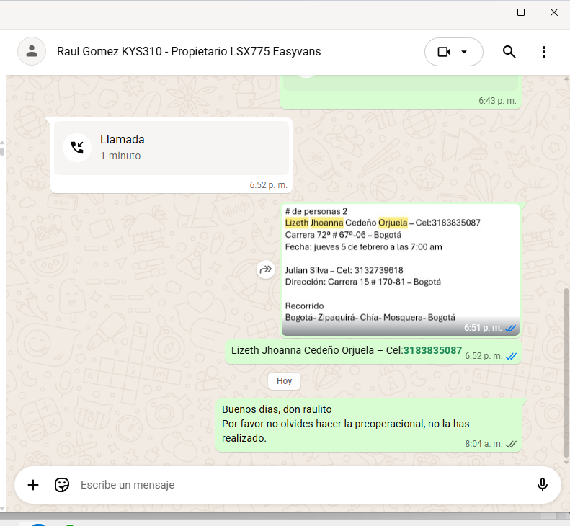Expand the call options dropdown arrow
Screen dimensions: 570x526
click(465, 52)
